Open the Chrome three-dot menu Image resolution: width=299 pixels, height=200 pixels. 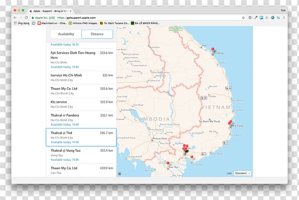pyautogui.click(x=284, y=18)
